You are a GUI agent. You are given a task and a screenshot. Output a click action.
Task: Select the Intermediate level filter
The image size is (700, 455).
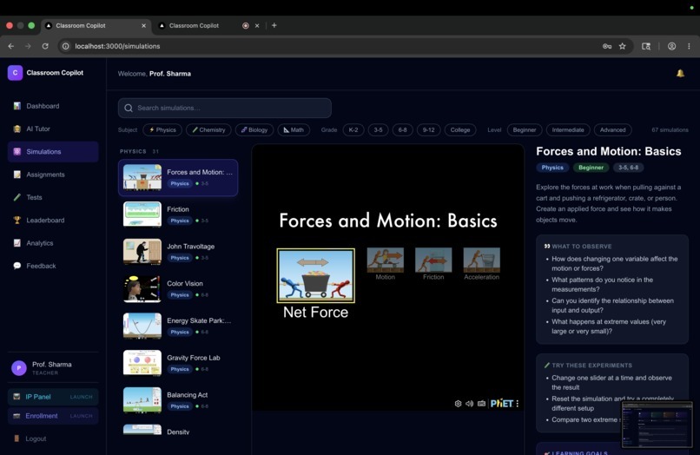click(x=568, y=130)
